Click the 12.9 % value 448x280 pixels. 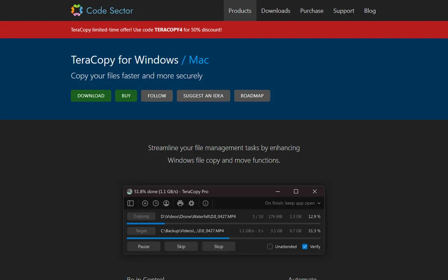click(x=314, y=217)
